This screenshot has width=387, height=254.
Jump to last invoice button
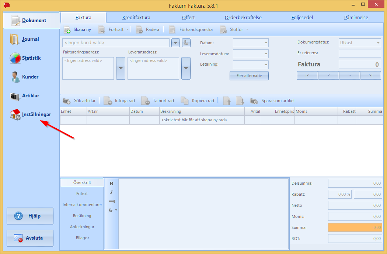point(370,76)
